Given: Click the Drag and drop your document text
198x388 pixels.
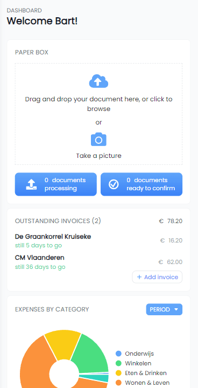Looking at the screenshot, I should 98,104.
